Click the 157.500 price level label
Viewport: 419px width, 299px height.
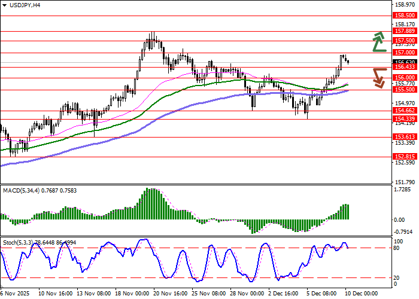(x=405, y=41)
